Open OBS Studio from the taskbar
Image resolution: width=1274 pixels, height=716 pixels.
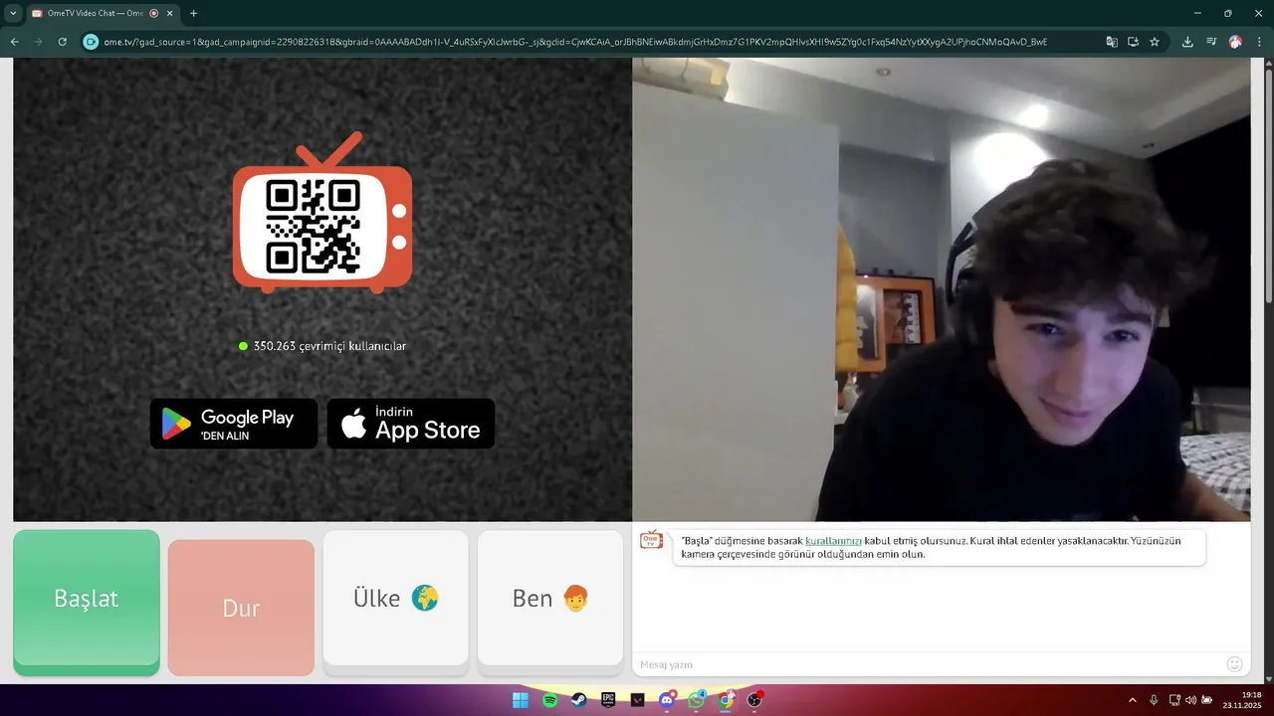point(754,700)
